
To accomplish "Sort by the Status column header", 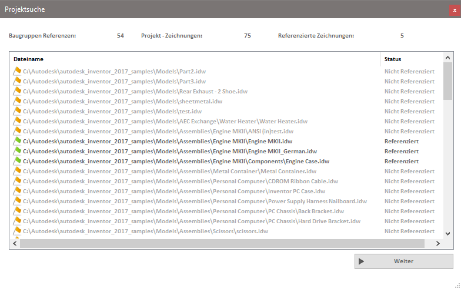I will (x=393, y=59).
